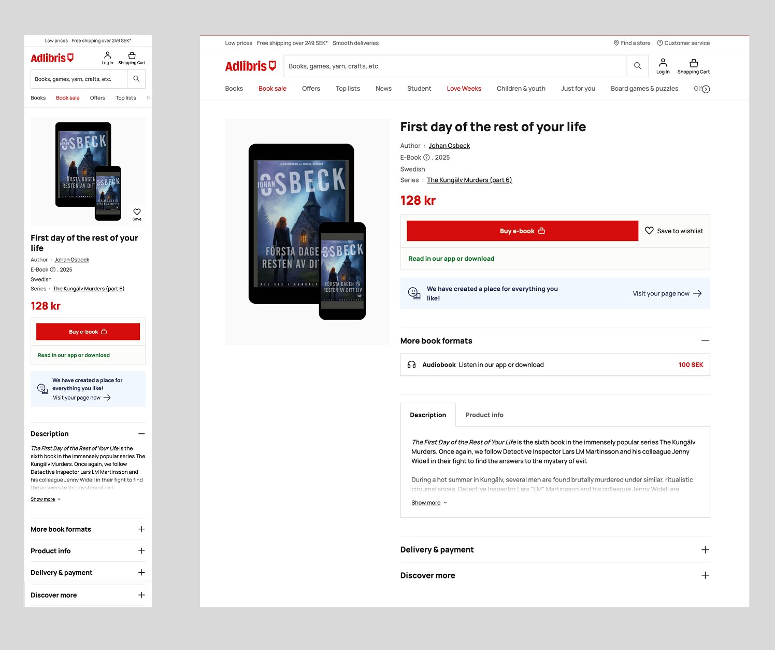775x650 pixels.
Task: Show more of mobile description
Action: (x=46, y=499)
